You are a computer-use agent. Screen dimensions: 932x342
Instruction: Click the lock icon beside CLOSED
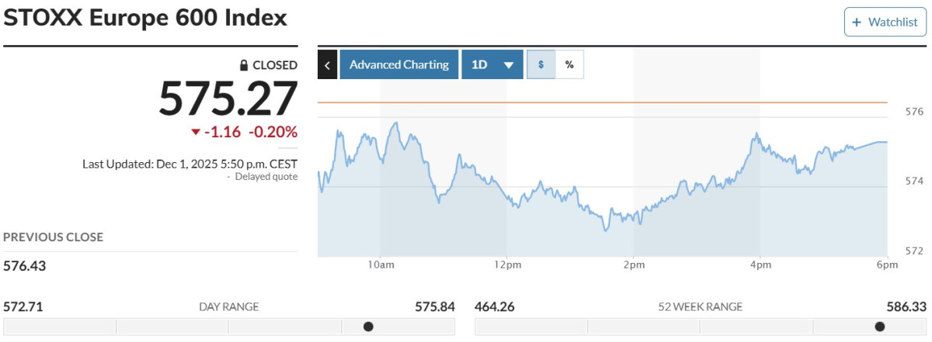tap(244, 65)
